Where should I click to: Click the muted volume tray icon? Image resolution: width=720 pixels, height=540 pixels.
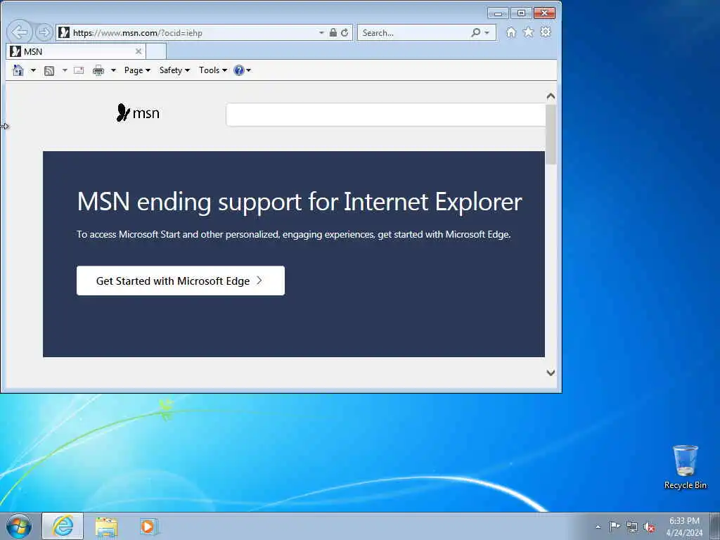click(649, 527)
